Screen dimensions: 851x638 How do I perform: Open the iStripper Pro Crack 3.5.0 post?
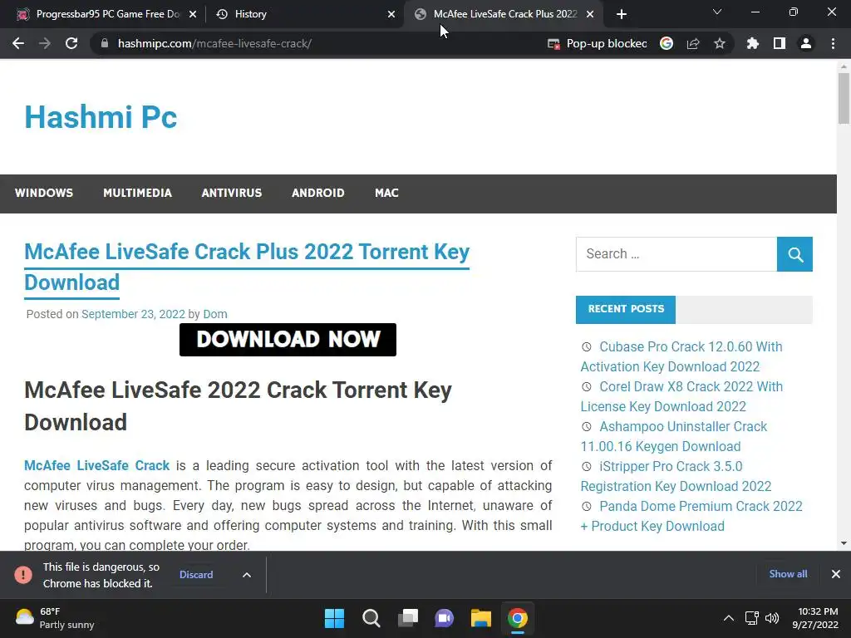point(676,476)
